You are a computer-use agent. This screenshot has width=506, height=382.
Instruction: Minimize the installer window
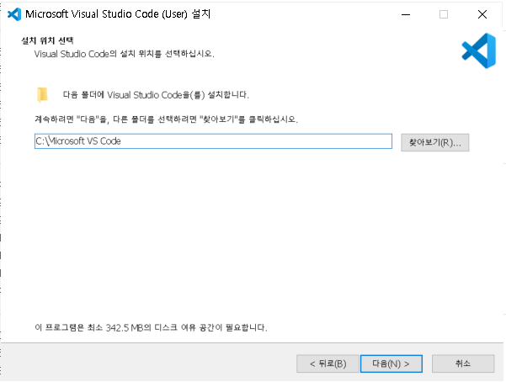pyautogui.click(x=406, y=14)
